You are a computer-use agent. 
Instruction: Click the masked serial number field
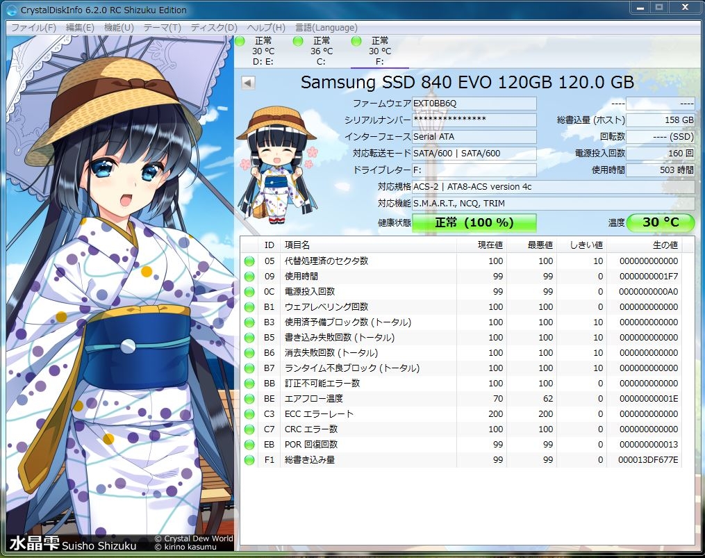coord(474,120)
